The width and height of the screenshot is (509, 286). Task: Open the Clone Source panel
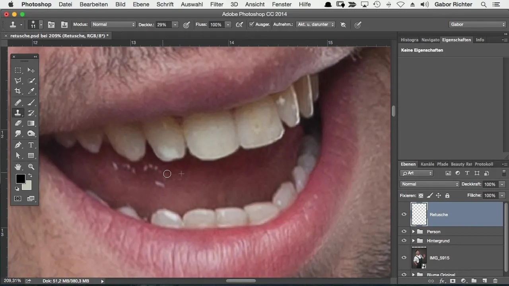tap(64, 25)
